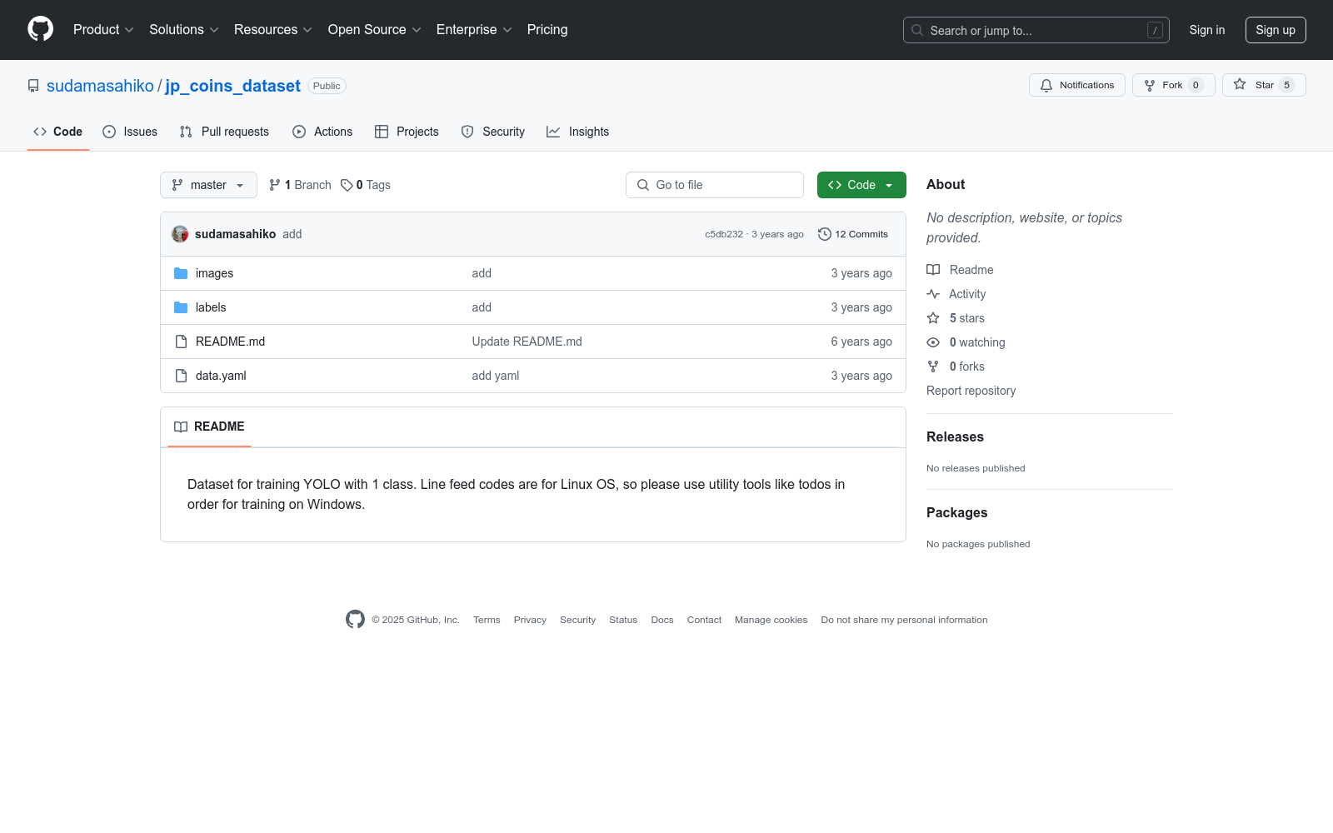
Task: Open the Security tab
Action: (493, 132)
